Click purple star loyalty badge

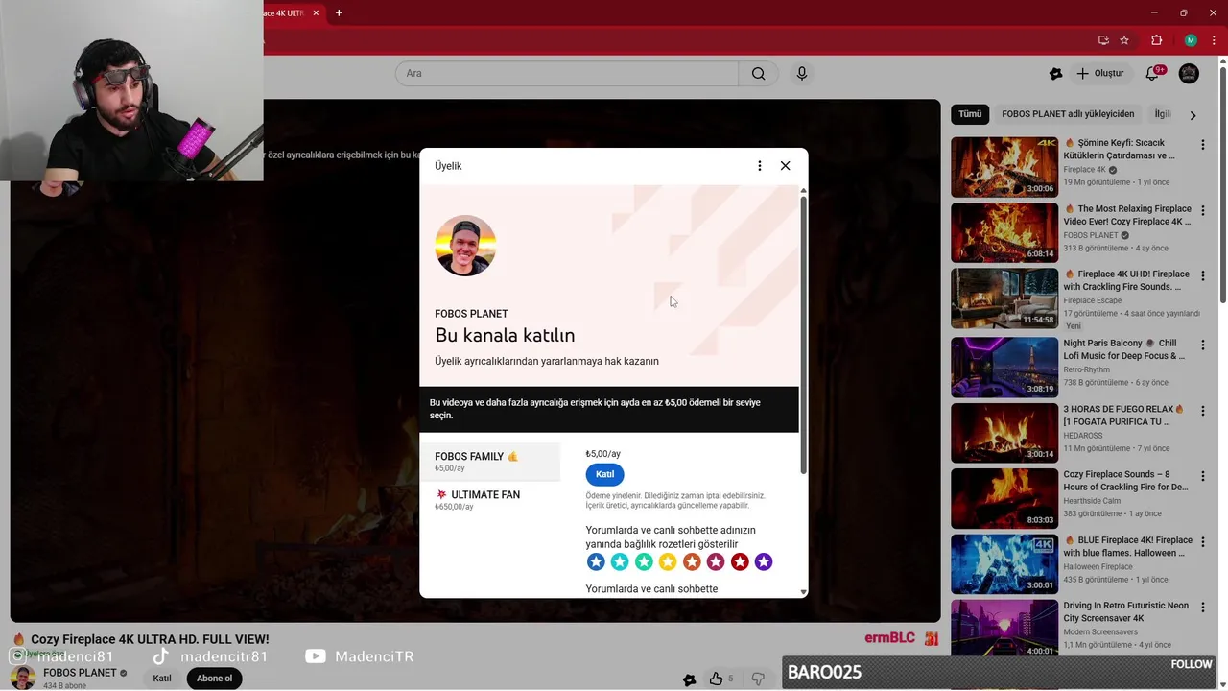[x=764, y=561]
